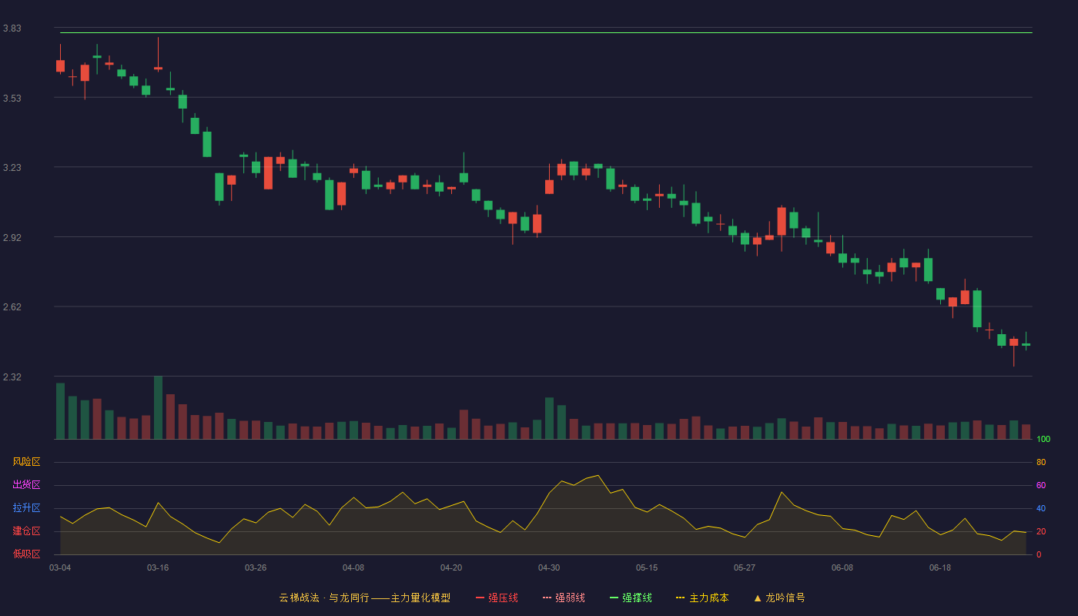The width and height of the screenshot is (1078, 616).
Task: Click the 2.62 price axis label
Action: pyautogui.click(x=12, y=307)
